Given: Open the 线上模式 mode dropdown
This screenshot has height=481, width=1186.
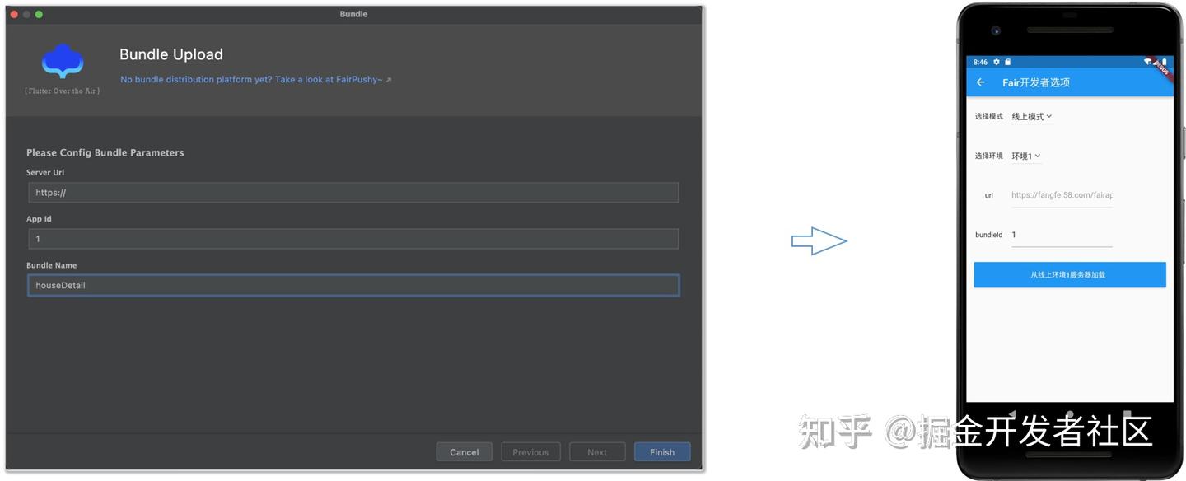Looking at the screenshot, I should (x=1028, y=116).
